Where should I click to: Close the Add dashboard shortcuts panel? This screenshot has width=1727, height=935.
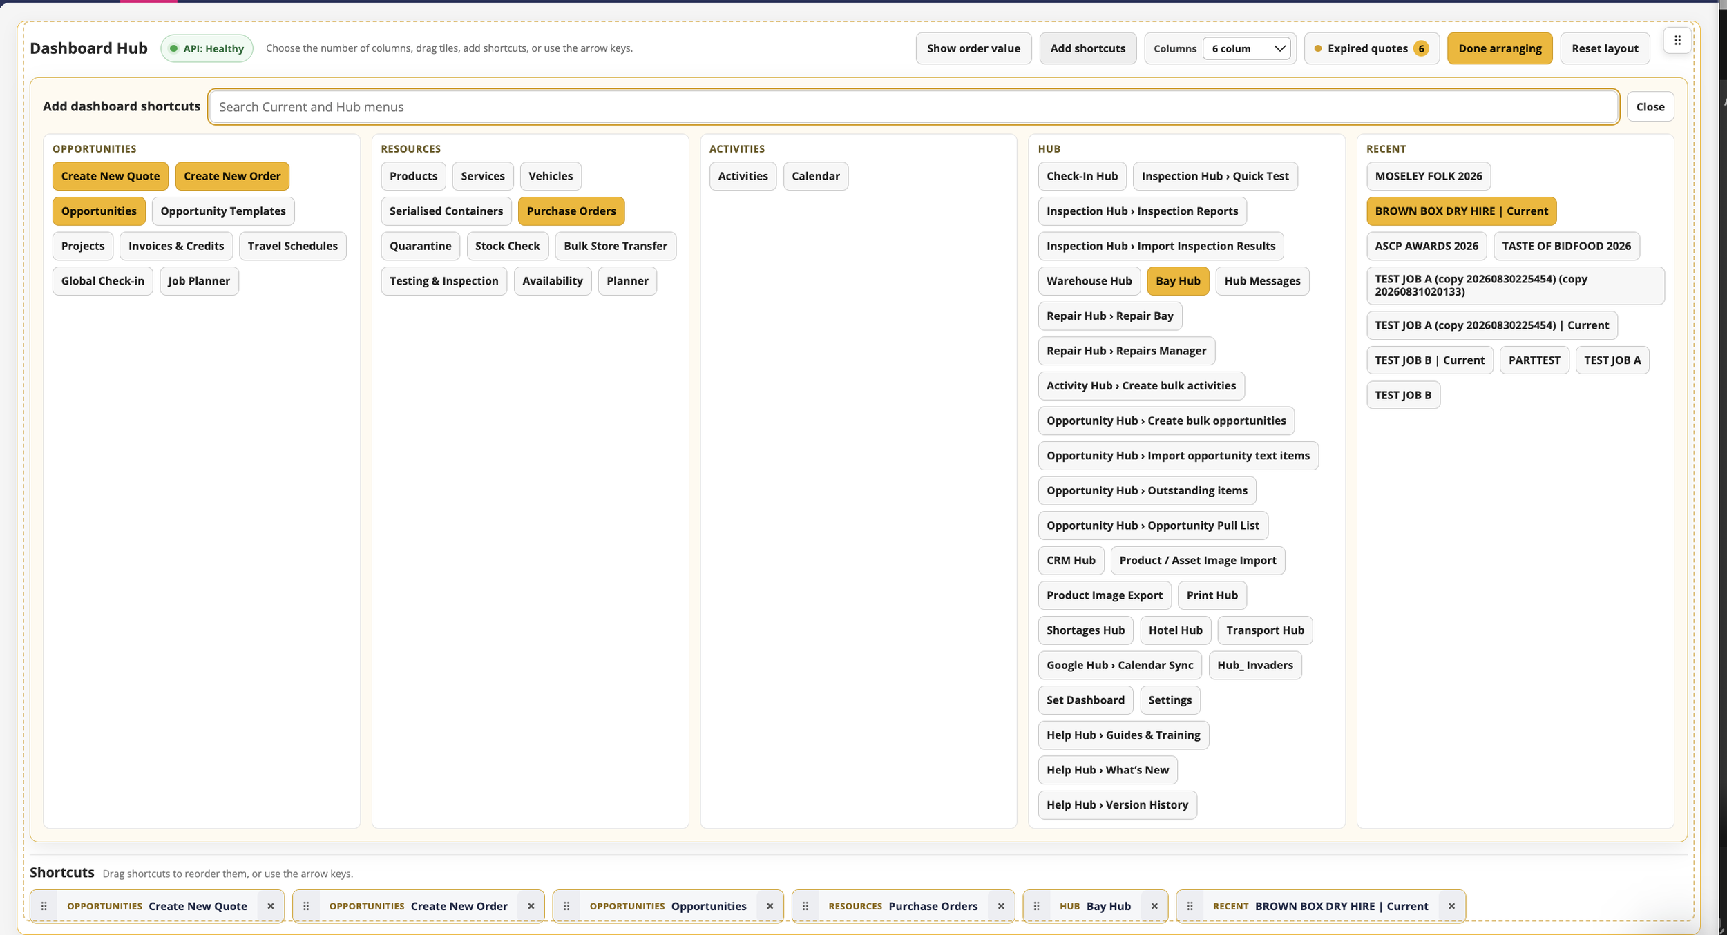[x=1650, y=106]
